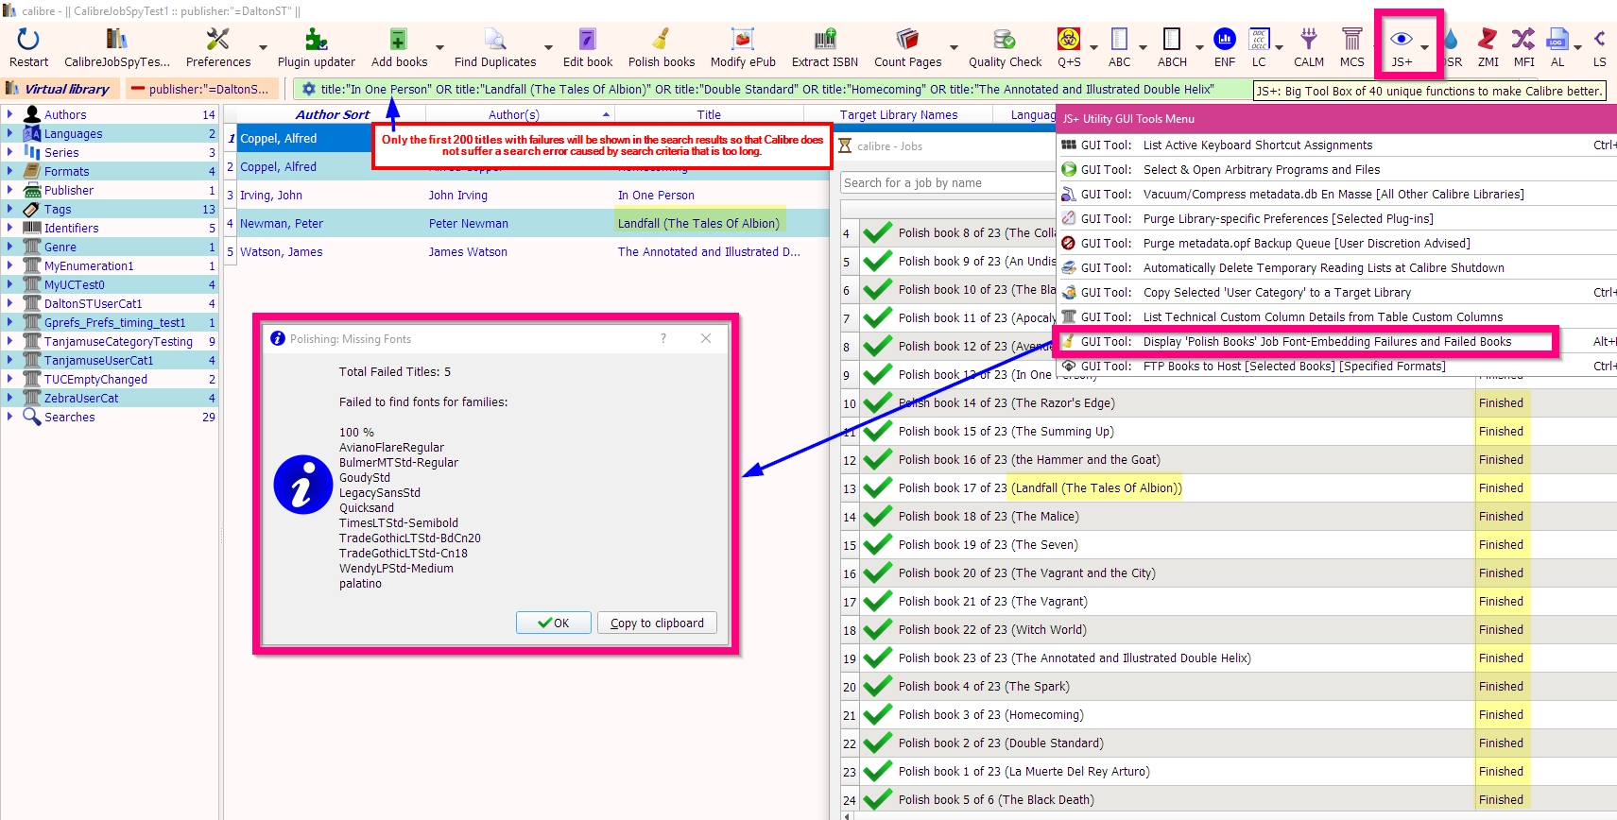Click the Virtual library button
This screenshot has height=820, width=1617.
click(61, 89)
